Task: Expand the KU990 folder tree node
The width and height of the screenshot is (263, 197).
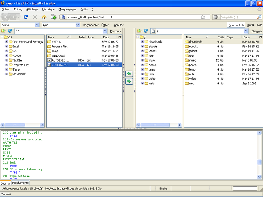Action: click(x=6, y=56)
